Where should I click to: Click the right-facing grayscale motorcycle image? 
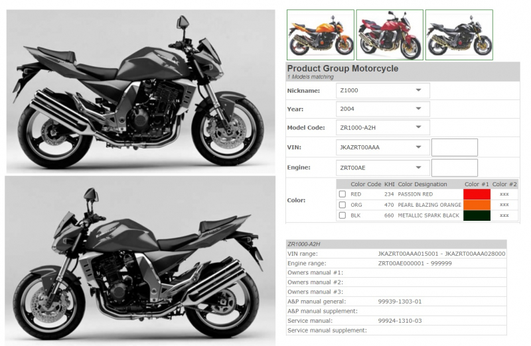[141, 91]
